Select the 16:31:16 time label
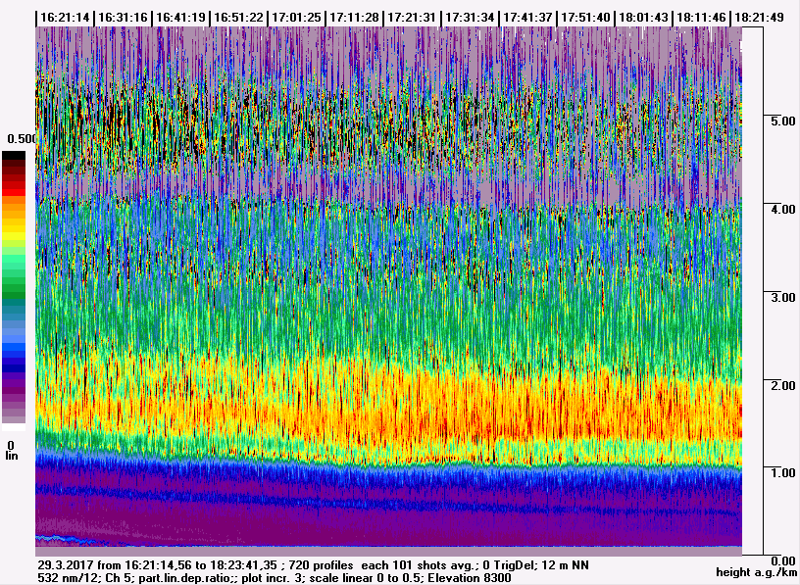 click(x=123, y=18)
